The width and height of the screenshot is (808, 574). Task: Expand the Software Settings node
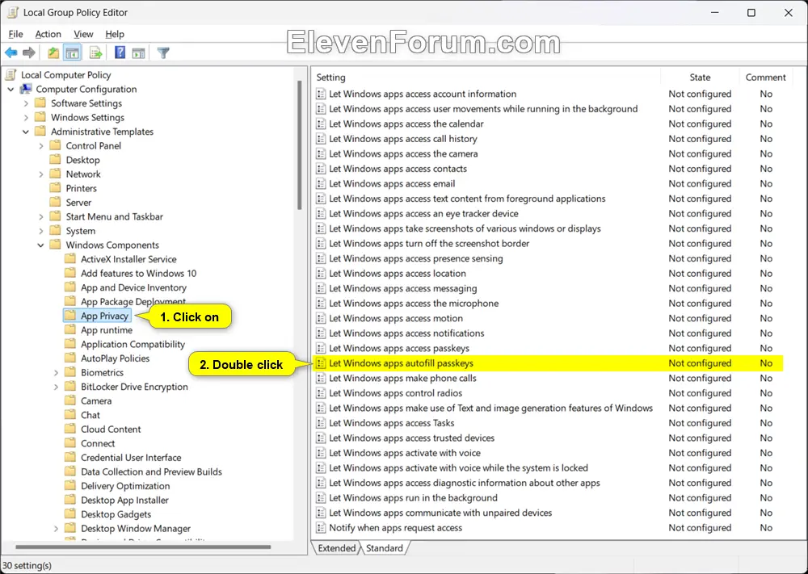click(26, 103)
